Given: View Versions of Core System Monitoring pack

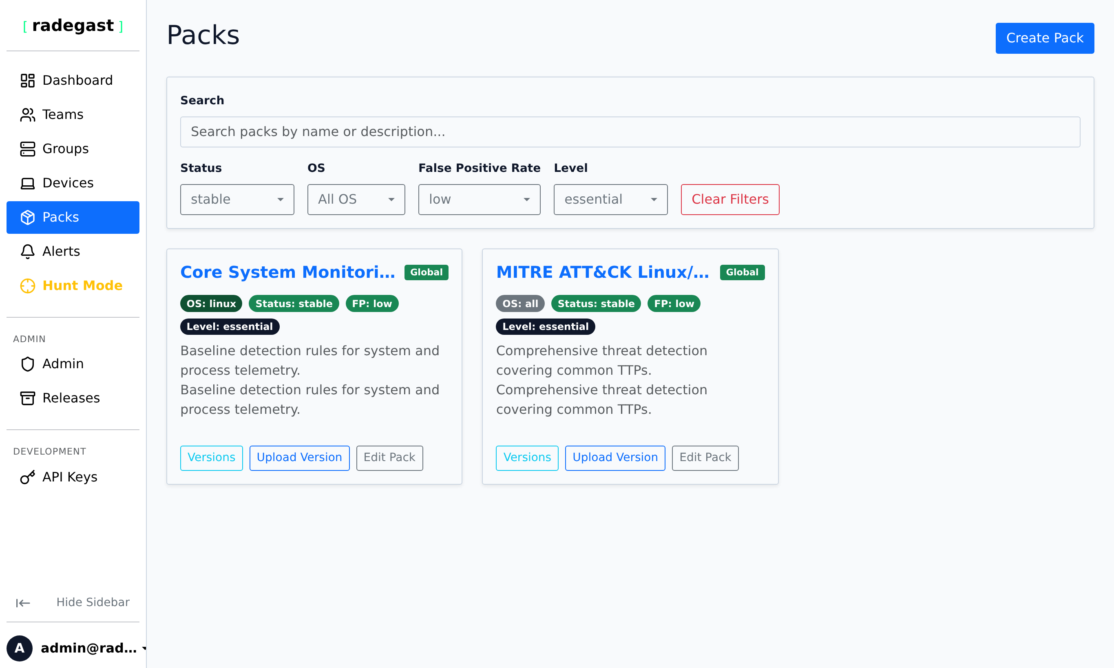Looking at the screenshot, I should coord(211,458).
